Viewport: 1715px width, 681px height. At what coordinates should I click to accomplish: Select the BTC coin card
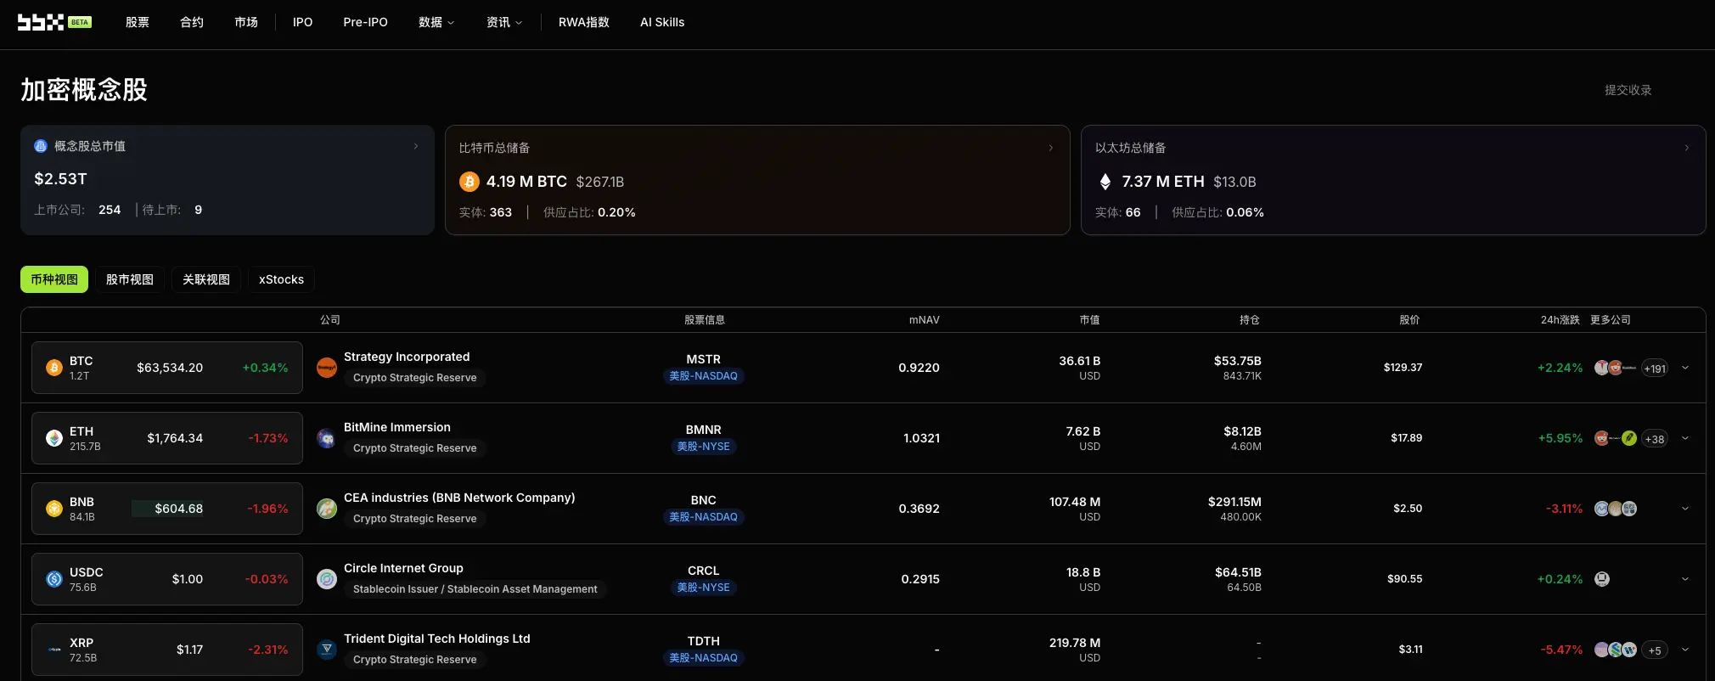click(167, 368)
